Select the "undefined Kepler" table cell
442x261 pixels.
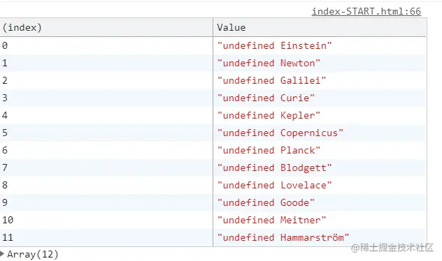[320, 115]
